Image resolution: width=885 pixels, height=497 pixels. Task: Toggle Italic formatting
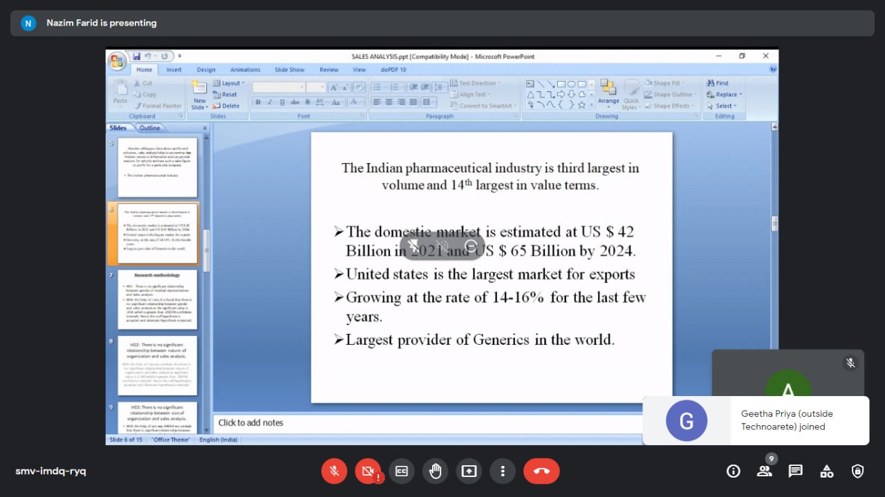tap(270, 102)
